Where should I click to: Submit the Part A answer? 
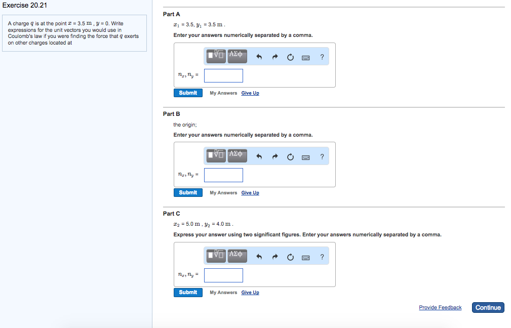tap(188, 93)
